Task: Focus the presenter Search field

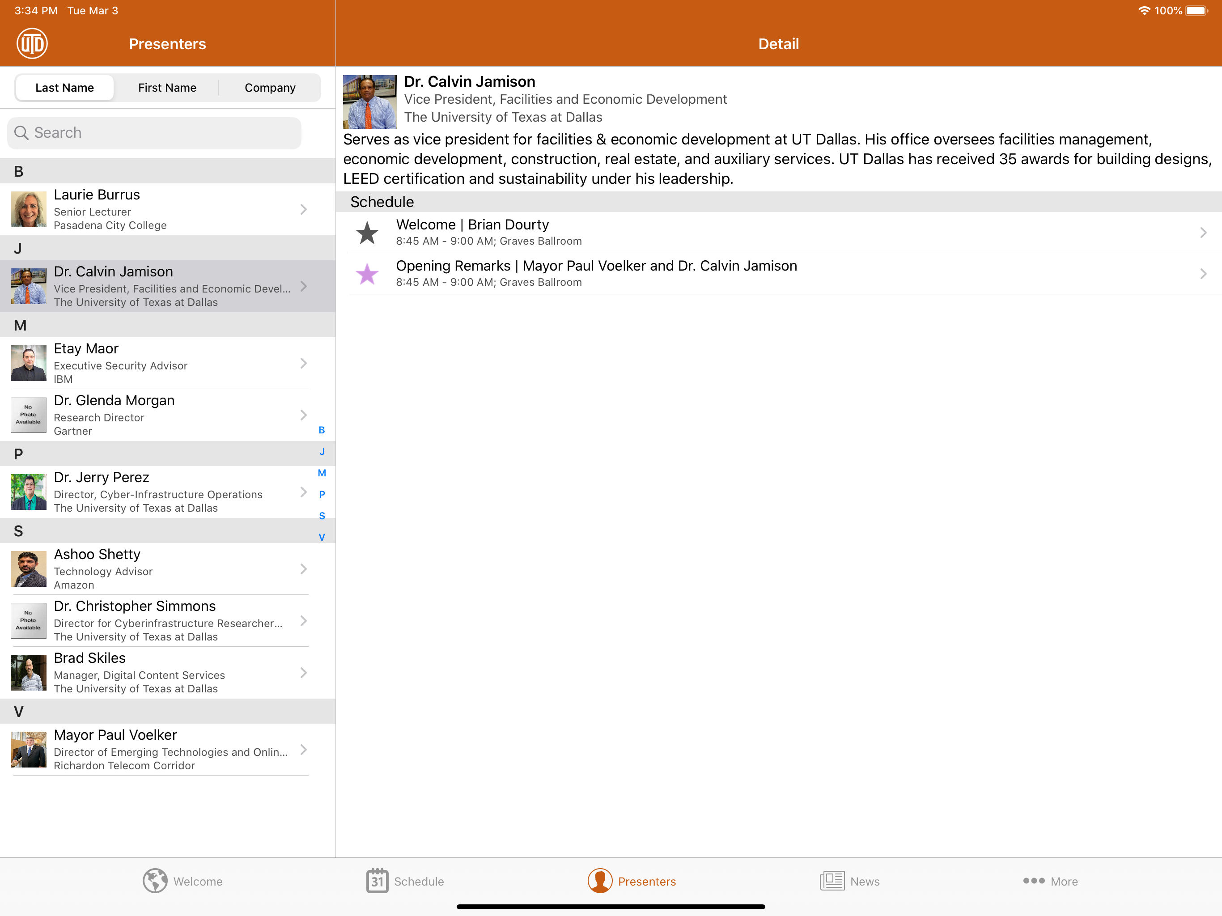Action: click(154, 132)
